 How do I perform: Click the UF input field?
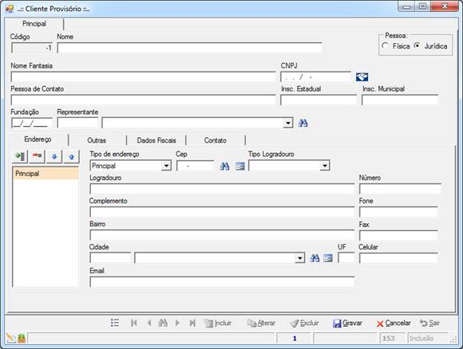tap(346, 258)
